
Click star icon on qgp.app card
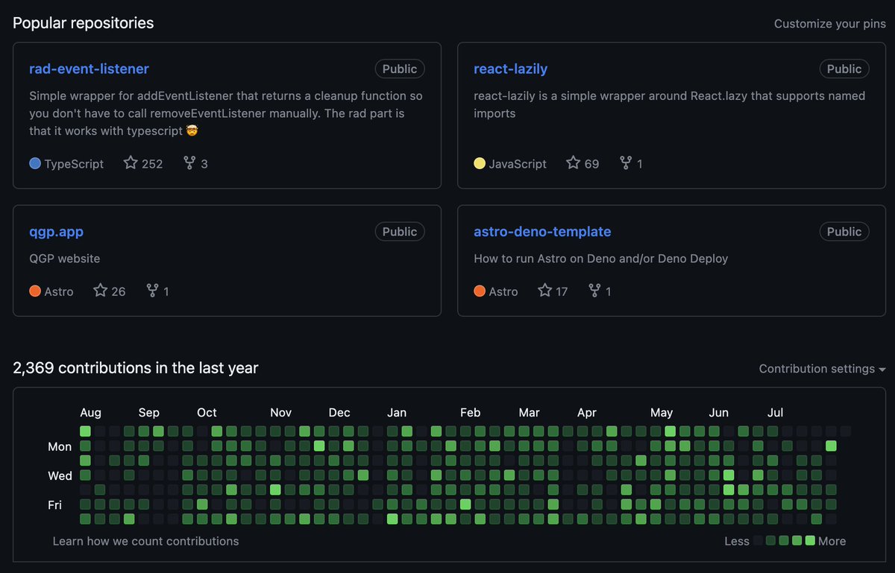[100, 290]
